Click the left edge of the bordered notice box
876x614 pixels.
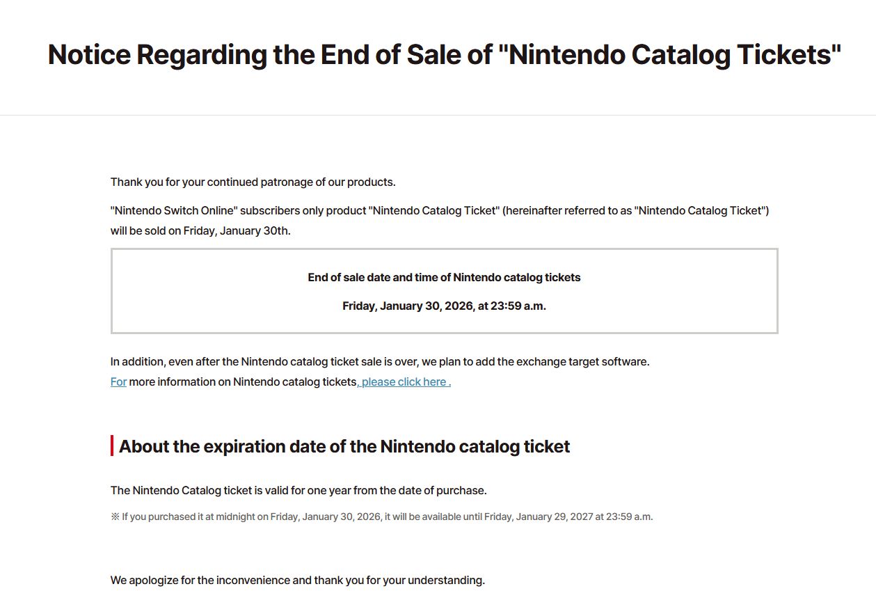pyautogui.click(x=112, y=291)
